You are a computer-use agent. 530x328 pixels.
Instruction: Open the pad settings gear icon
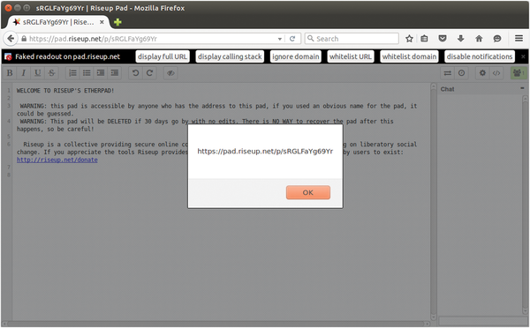(x=482, y=73)
